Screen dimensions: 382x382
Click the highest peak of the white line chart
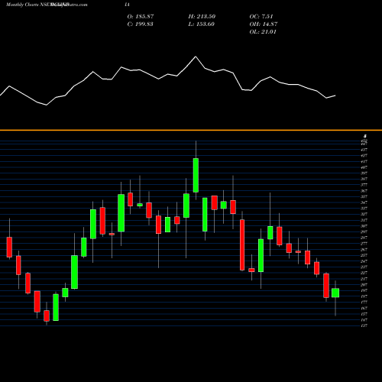coord(196,57)
